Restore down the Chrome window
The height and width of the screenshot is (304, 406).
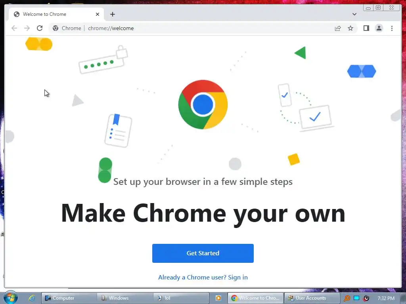click(x=378, y=8)
